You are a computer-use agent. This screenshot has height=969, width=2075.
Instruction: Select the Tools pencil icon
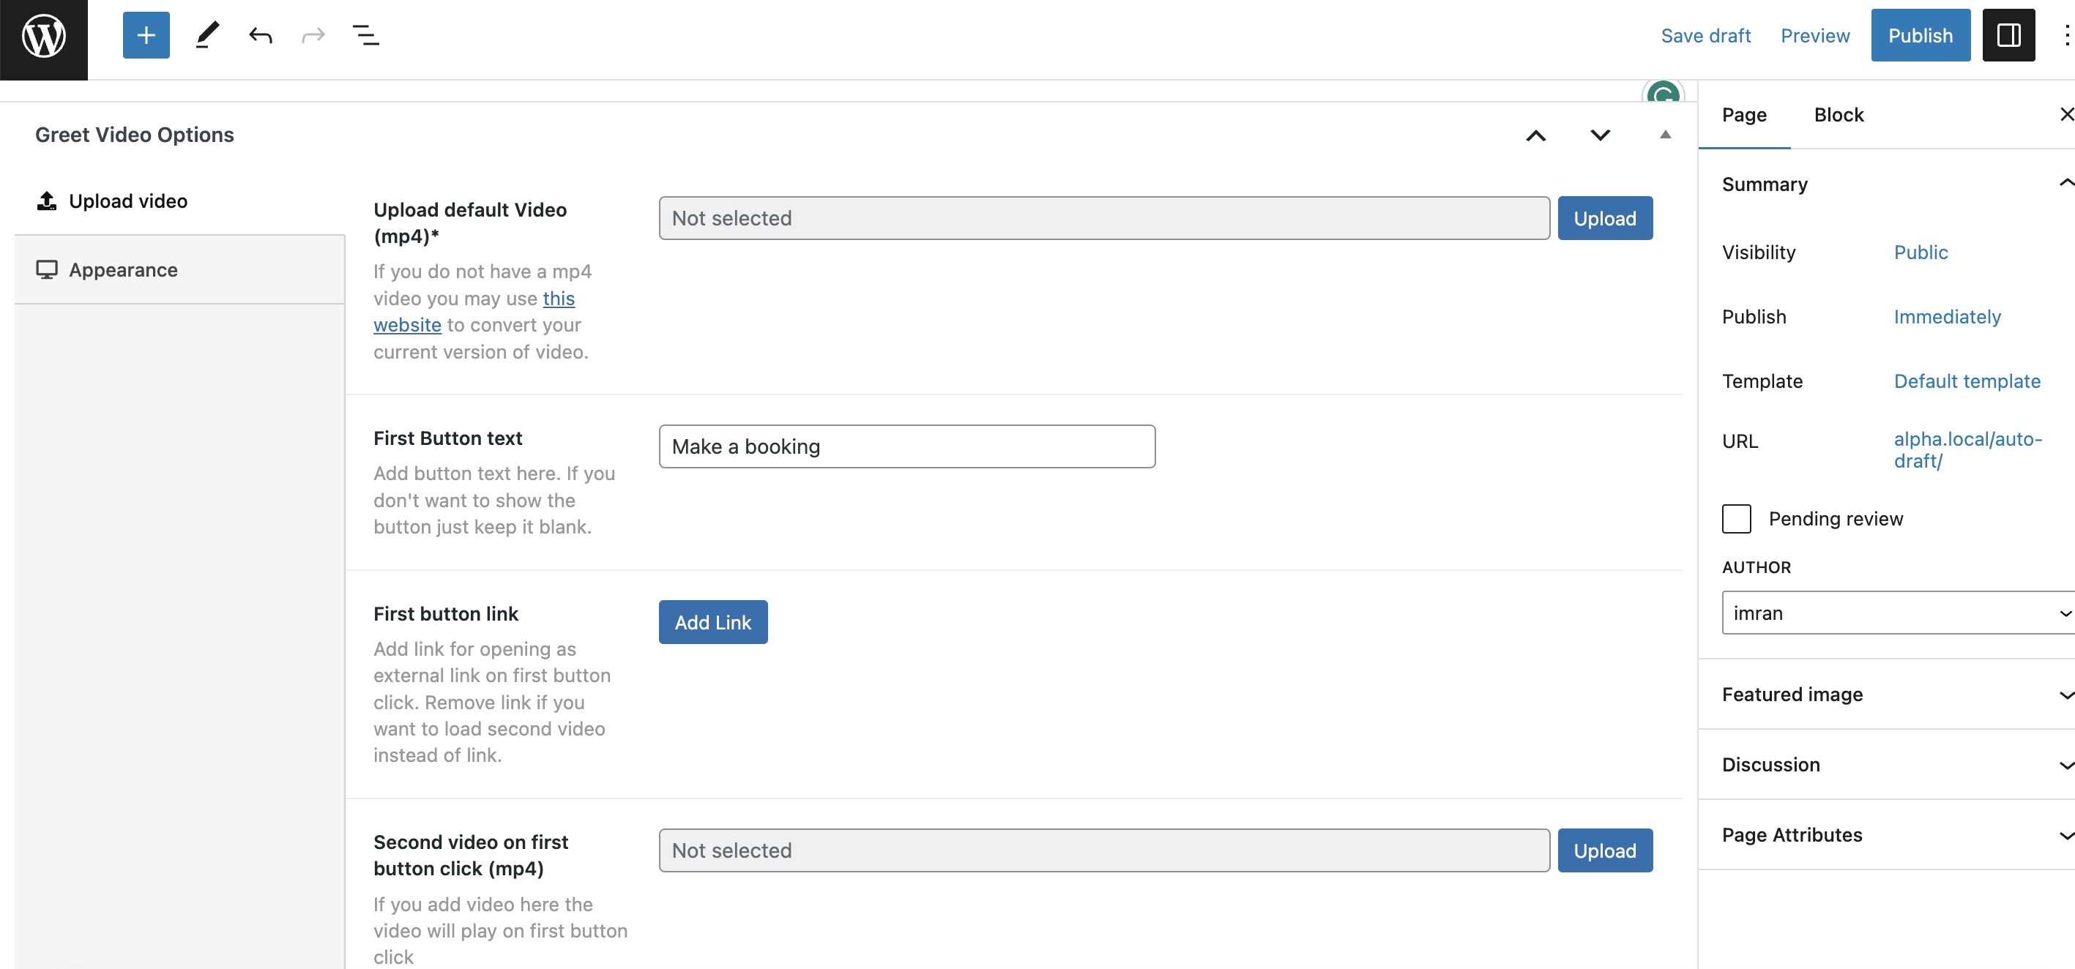click(207, 35)
